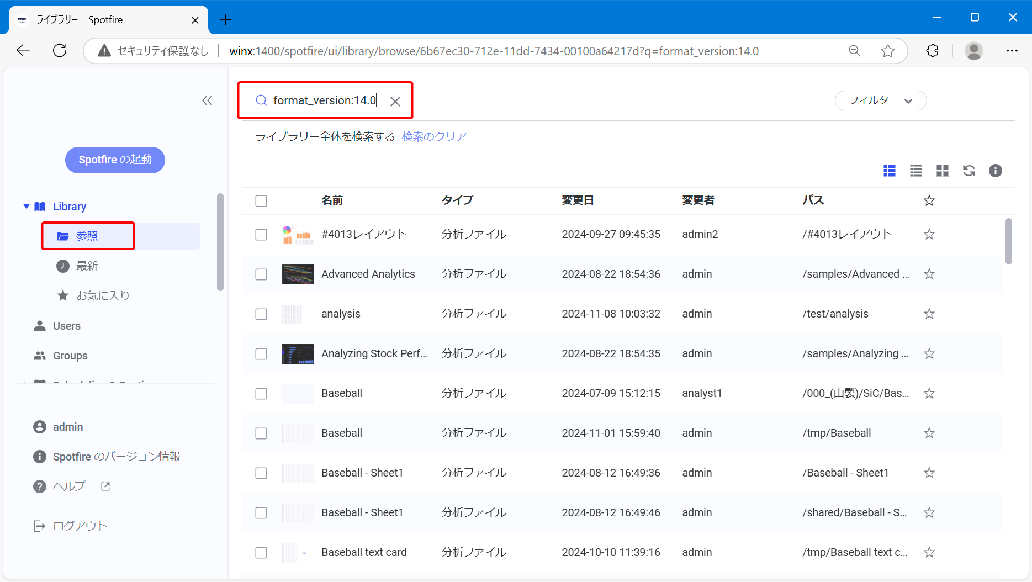Switch to compact list view icon
The height and width of the screenshot is (582, 1032).
tap(916, 171)
